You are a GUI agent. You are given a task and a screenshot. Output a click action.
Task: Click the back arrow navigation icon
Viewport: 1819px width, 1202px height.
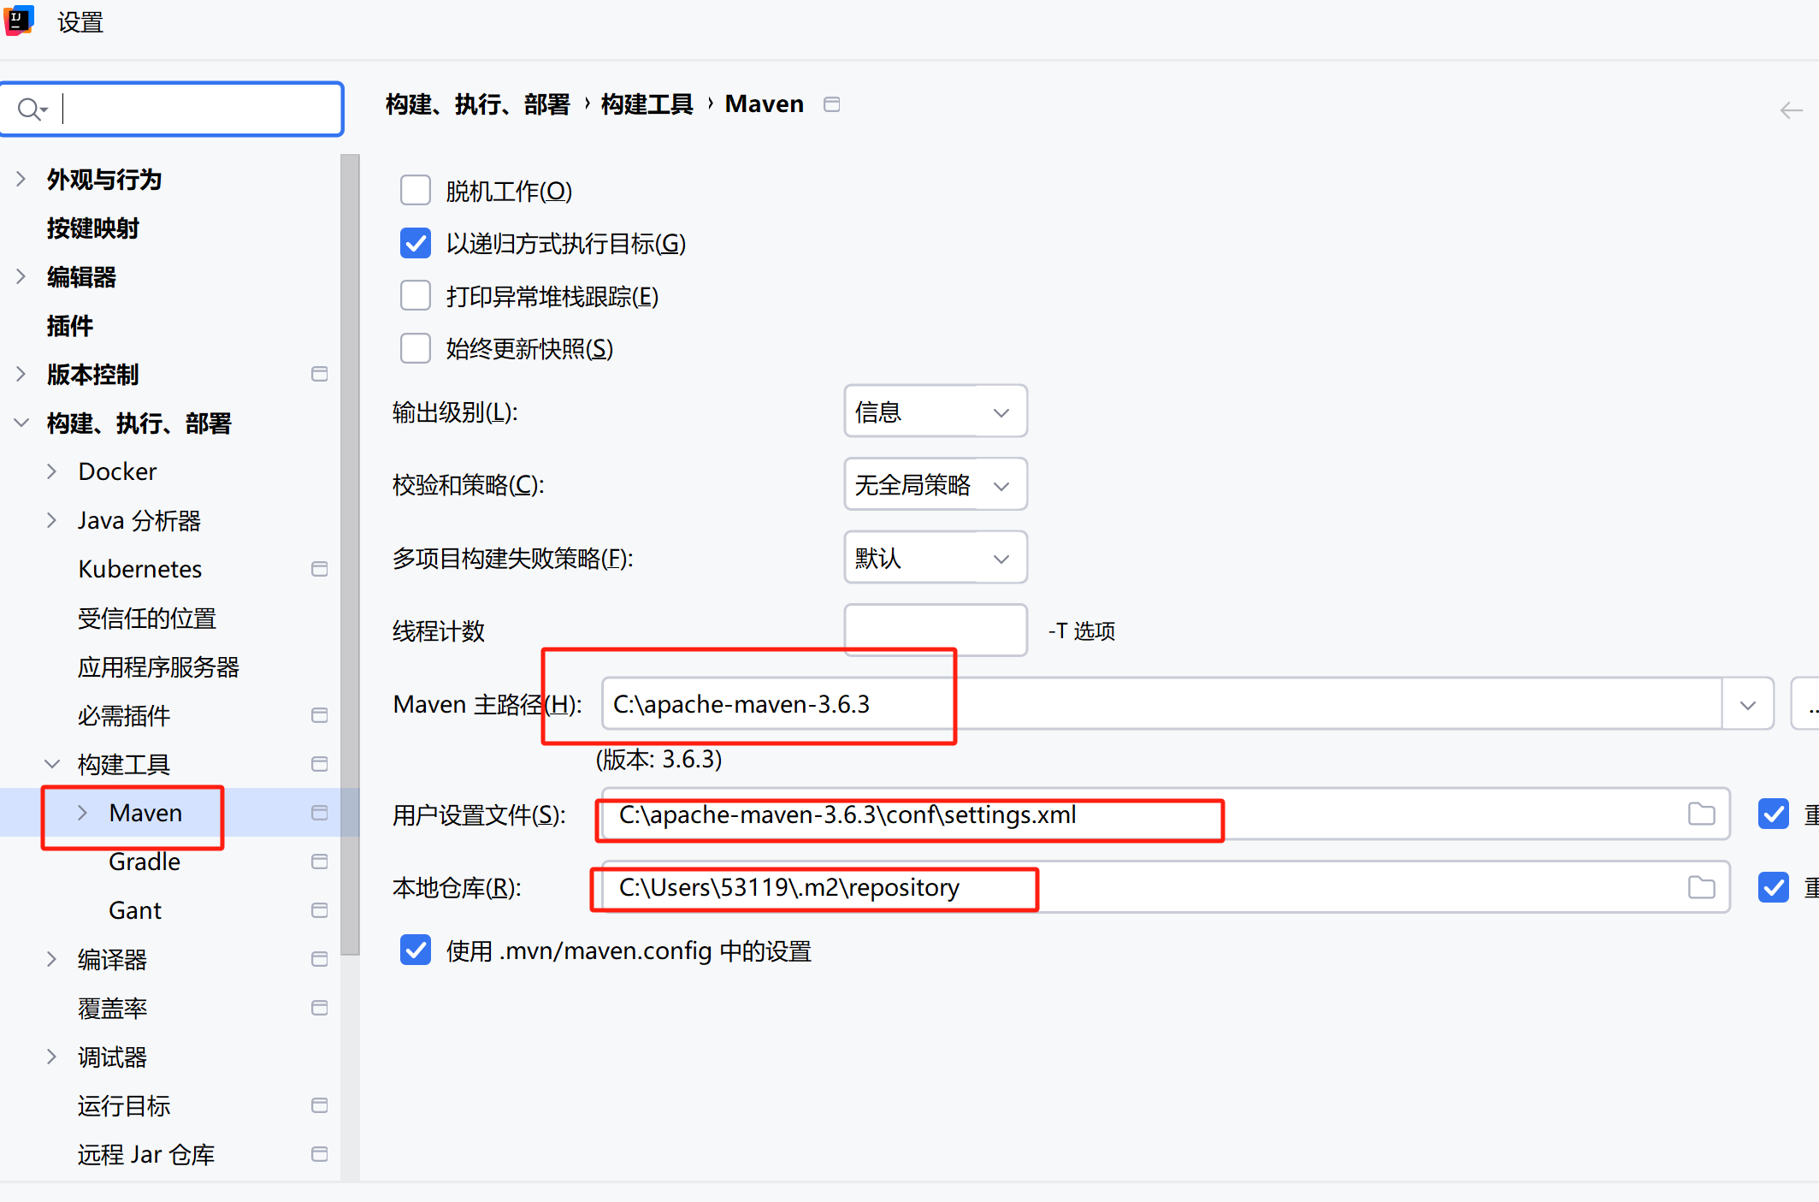coord(1791,110)
